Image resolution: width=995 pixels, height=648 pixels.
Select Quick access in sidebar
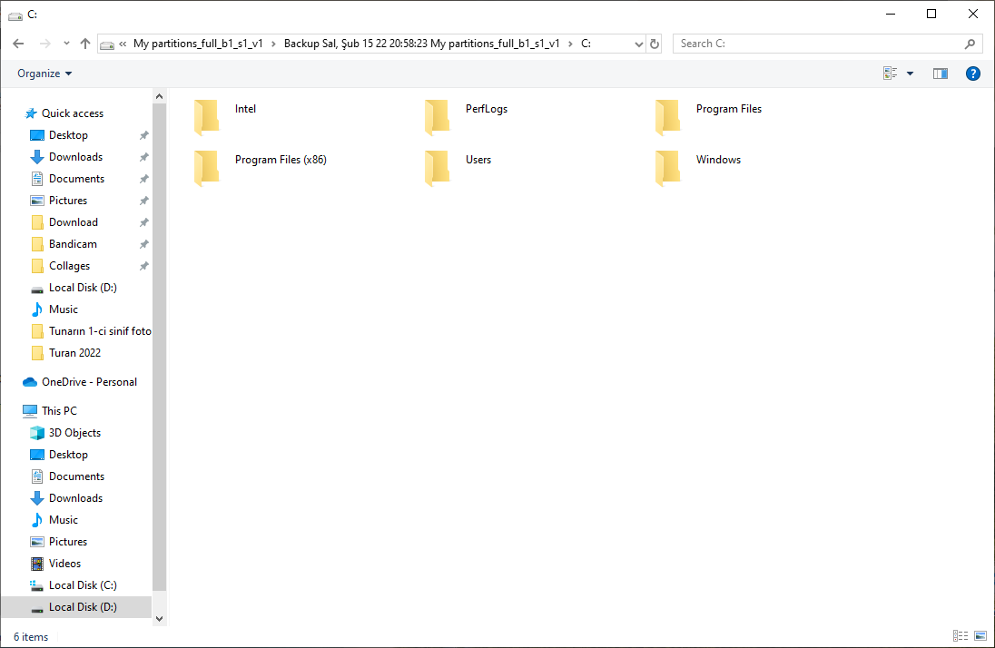point(73,113)
